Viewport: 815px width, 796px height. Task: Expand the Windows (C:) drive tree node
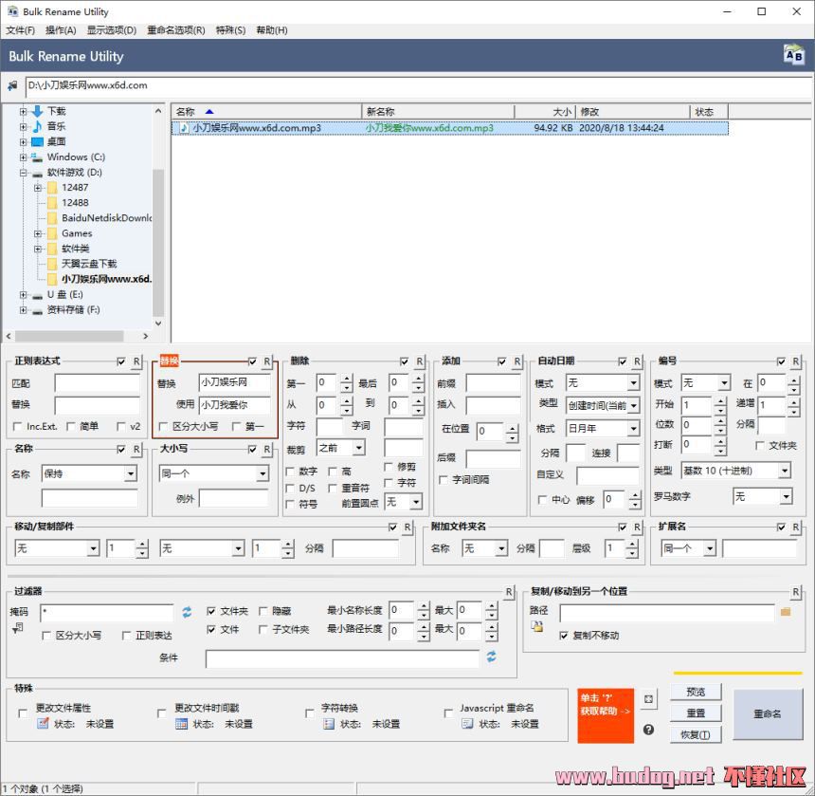pos(23,157)
